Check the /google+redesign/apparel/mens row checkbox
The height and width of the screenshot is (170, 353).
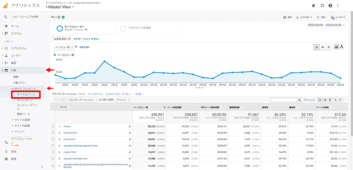[53, 146]
